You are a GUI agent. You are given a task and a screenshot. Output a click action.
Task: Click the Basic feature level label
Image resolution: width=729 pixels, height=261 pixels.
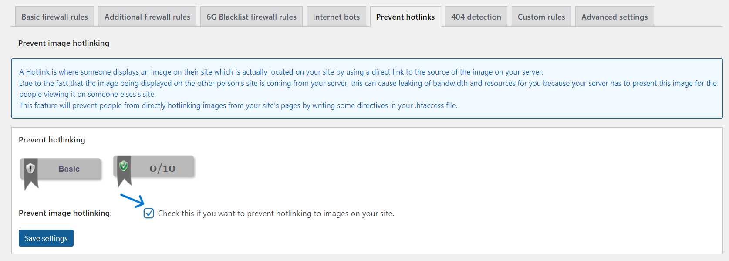point(69,169)
